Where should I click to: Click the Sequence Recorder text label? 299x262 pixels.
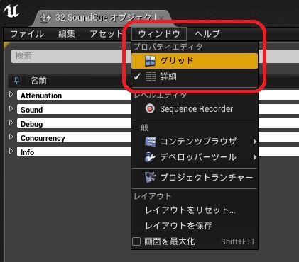196,109
